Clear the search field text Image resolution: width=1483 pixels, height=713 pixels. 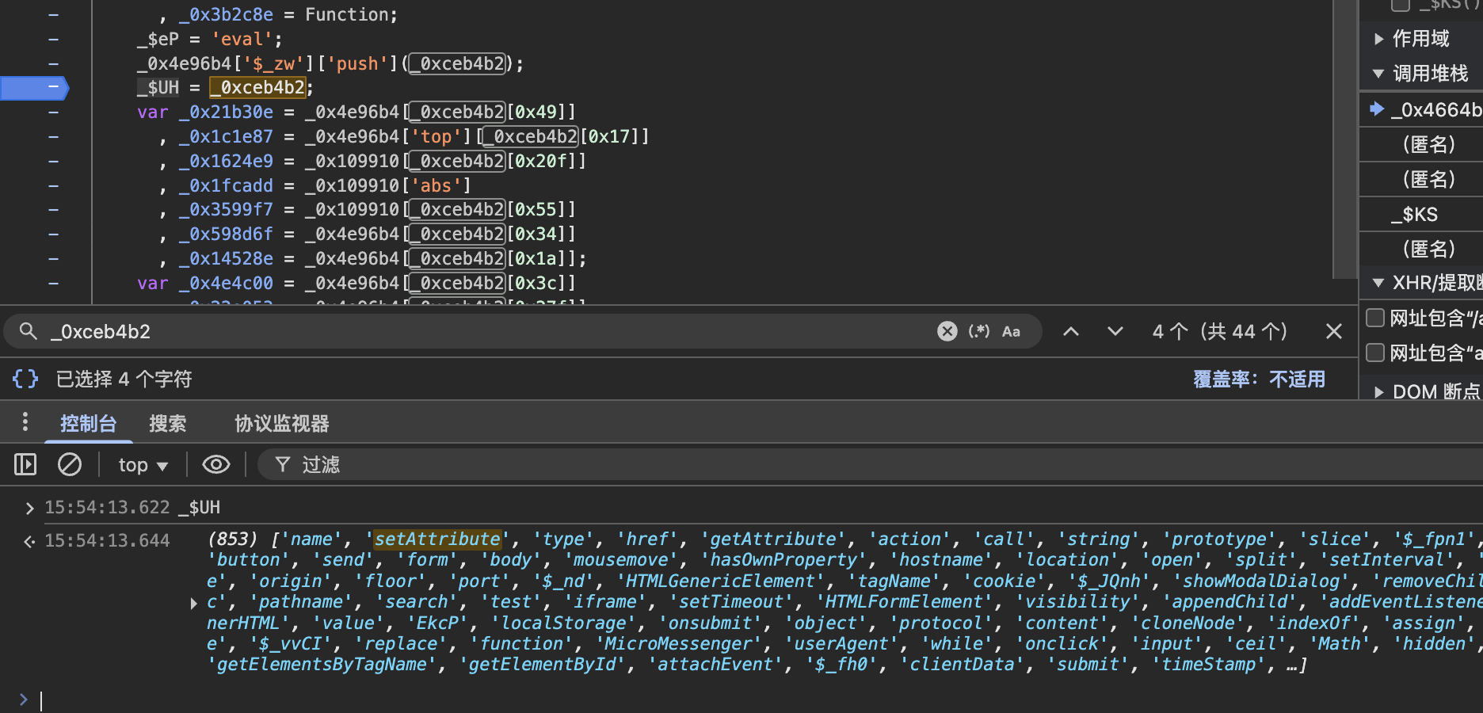[947, 331]
